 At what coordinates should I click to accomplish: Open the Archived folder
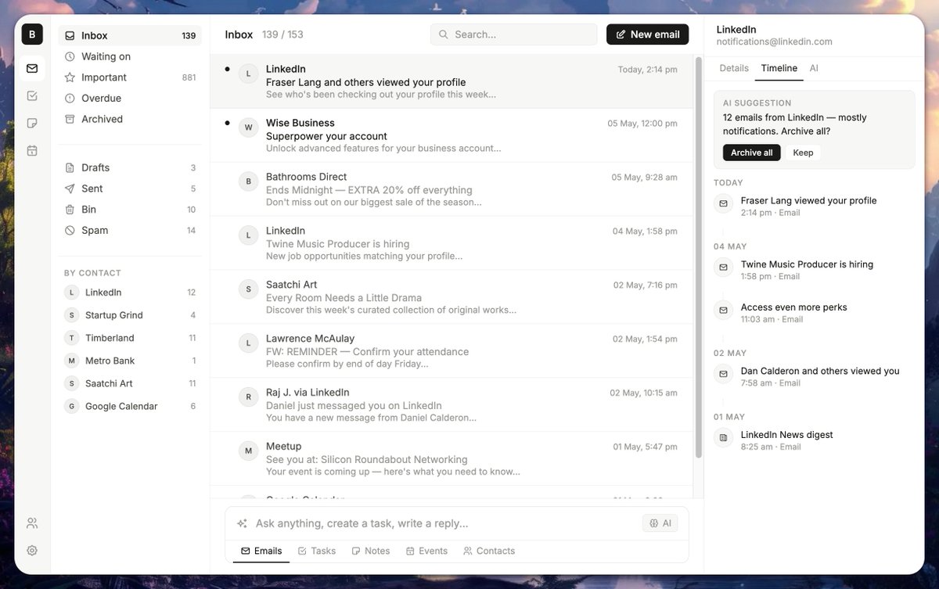pos(130,119)
